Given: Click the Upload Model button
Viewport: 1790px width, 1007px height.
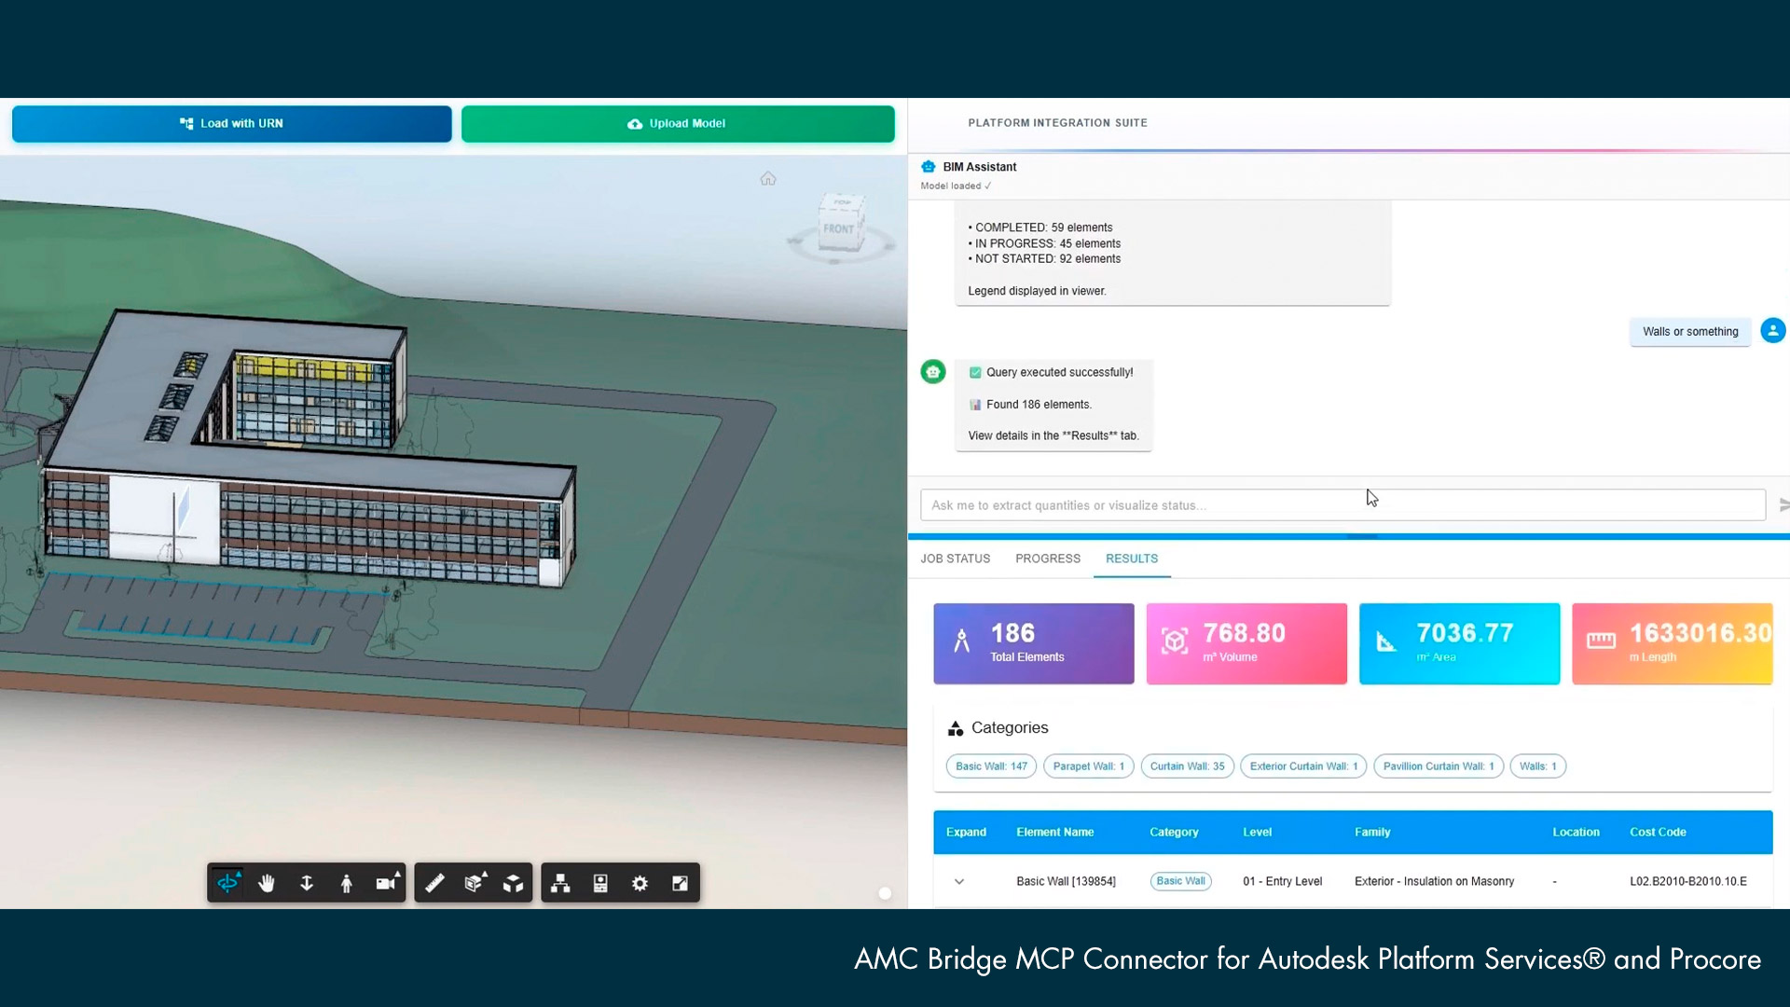Looking at the screenshot, I should coord(678,123).
